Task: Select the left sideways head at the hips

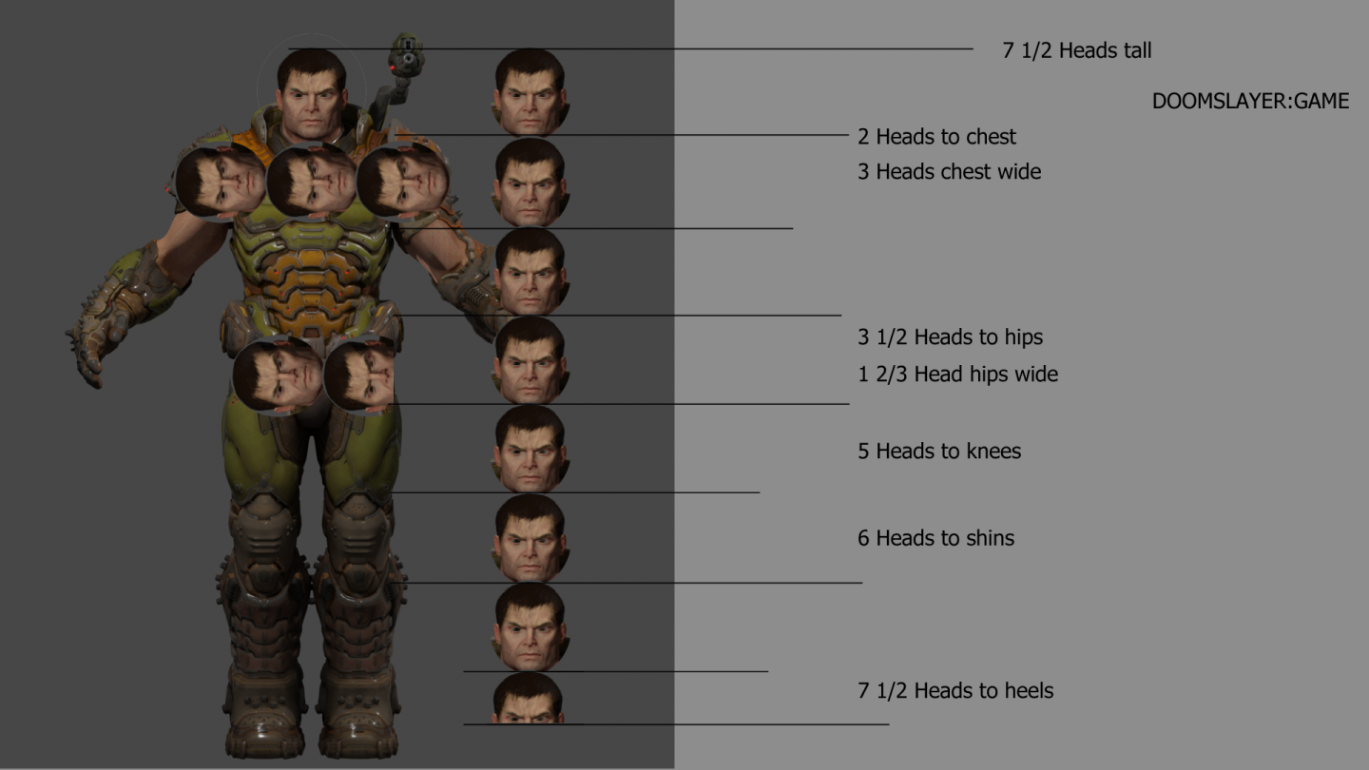Action: coord(278,375)
